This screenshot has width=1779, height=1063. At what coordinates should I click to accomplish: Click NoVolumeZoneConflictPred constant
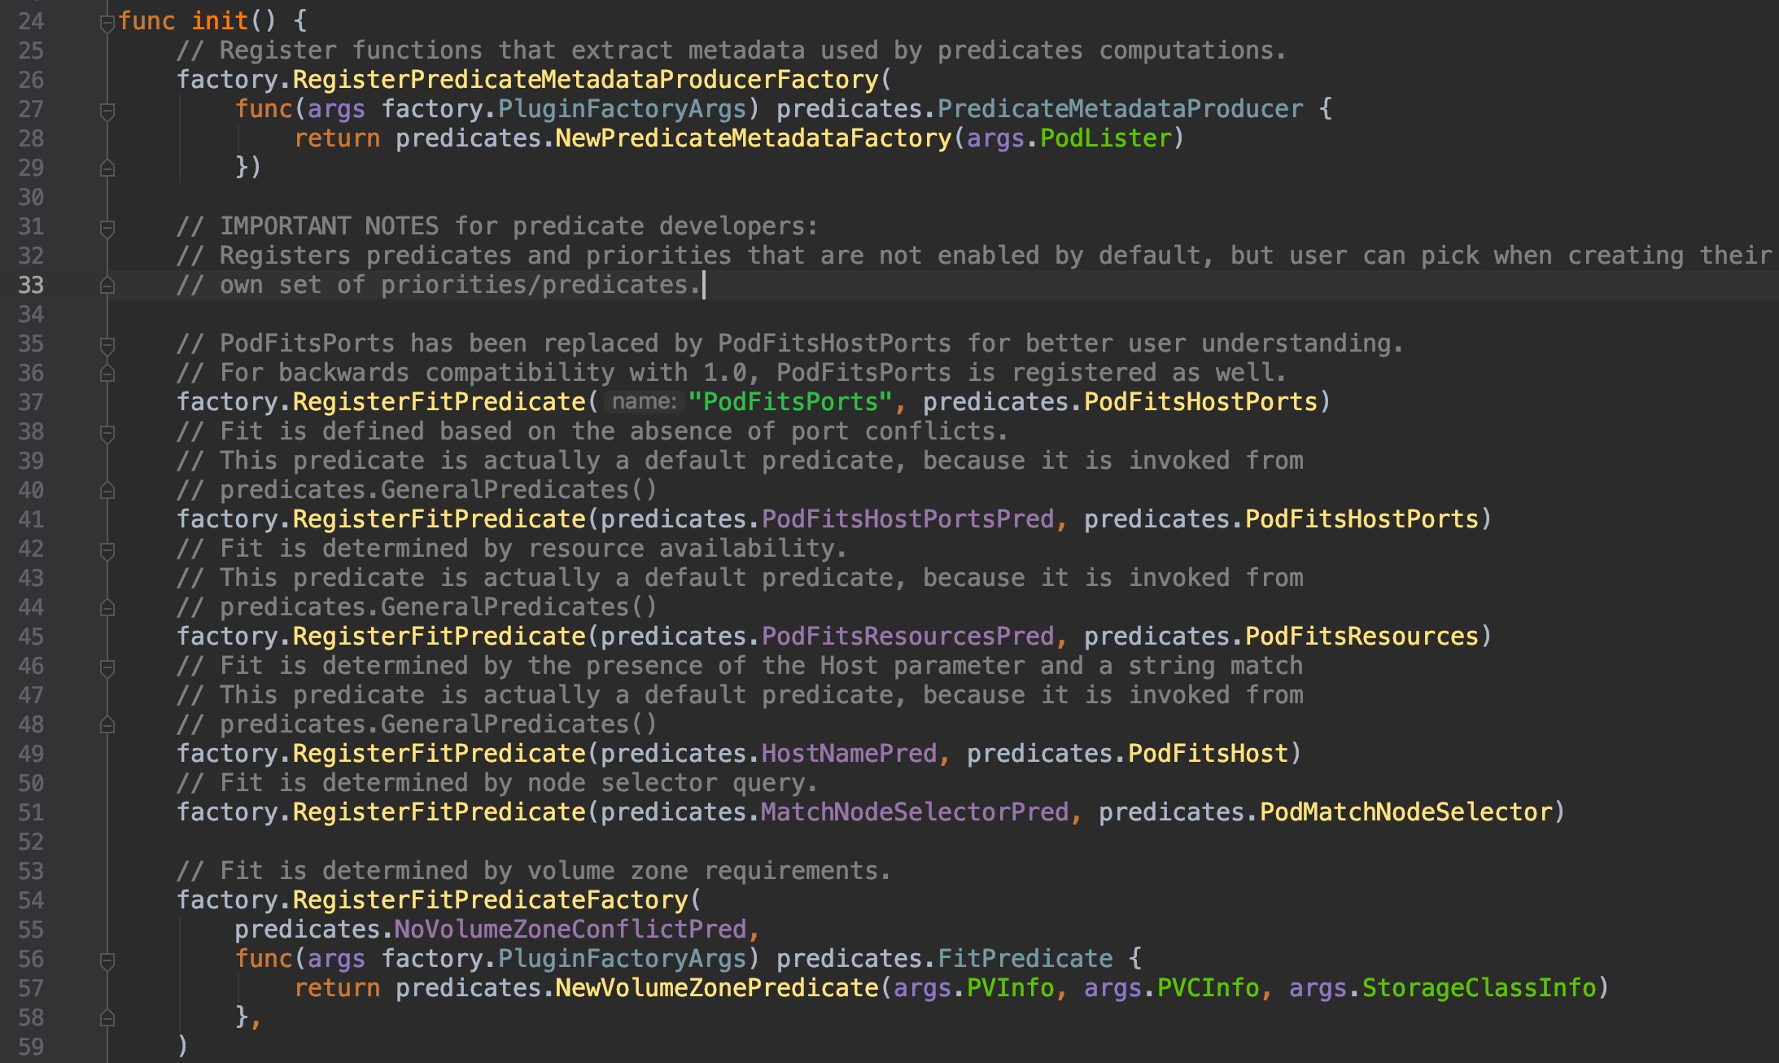(x=570, y=930)
